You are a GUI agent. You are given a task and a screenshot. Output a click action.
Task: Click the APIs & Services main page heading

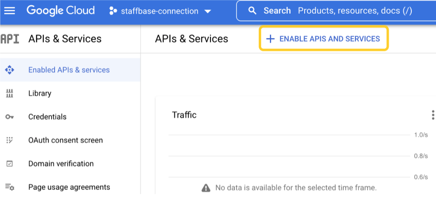(x=192, y=39)
